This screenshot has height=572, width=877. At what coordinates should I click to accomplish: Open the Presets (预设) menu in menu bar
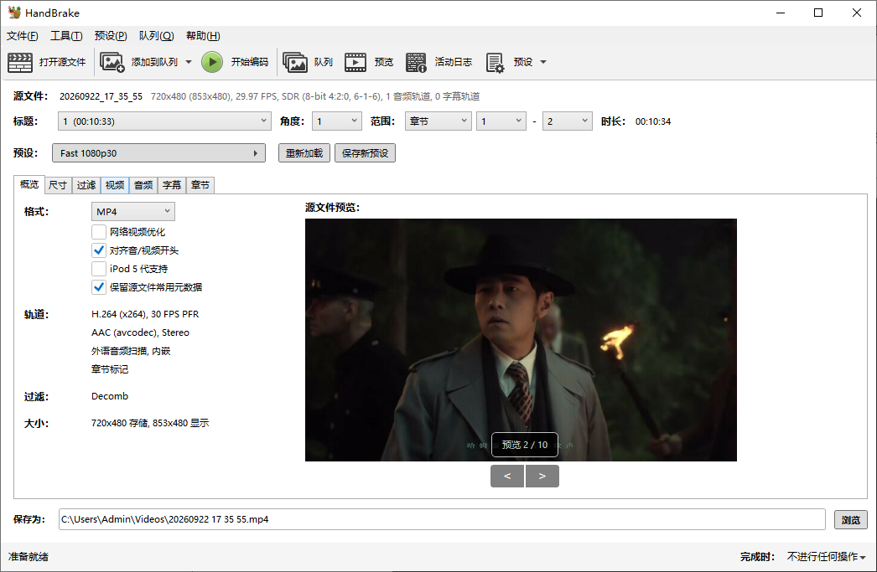point(111,36)
